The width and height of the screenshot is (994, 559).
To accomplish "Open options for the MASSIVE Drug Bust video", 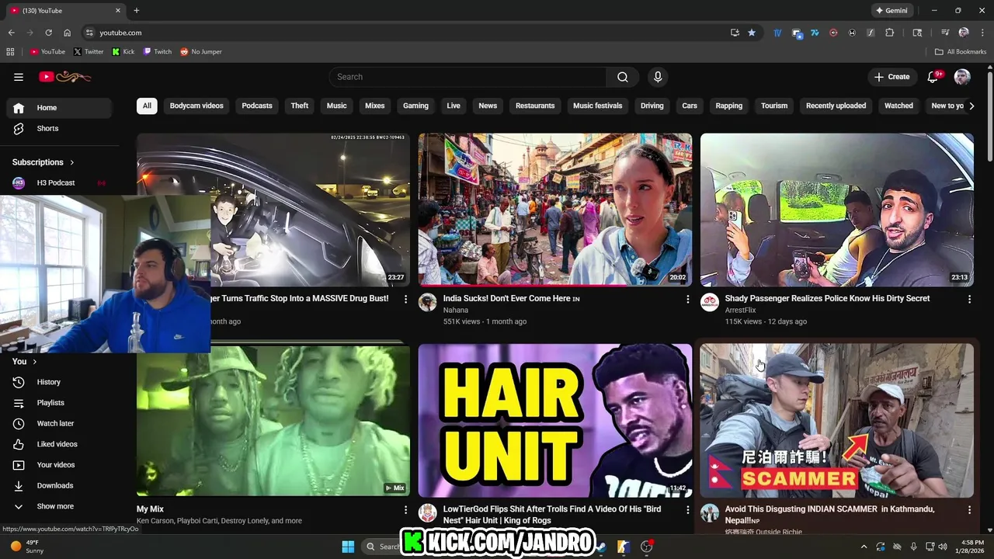I will (x=405, y=299).
